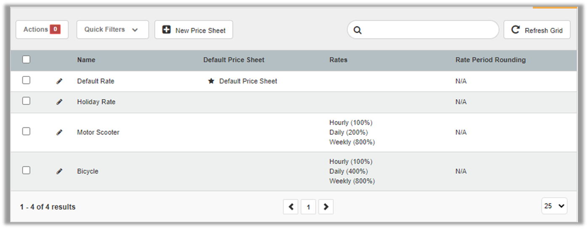Click inside the search input field
This screenshot has height=229, width=588.
427,30
